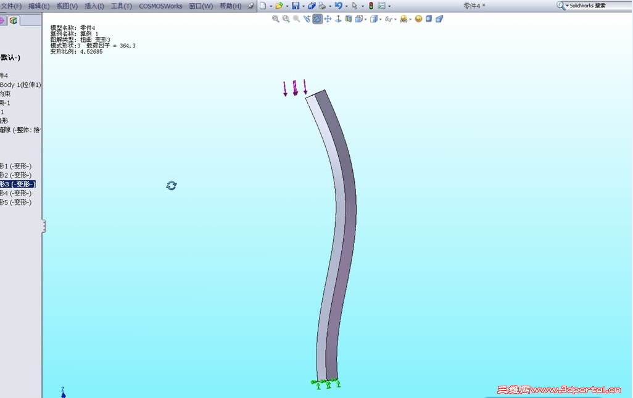The width and height of the screenshot is (633, 398).
Task: Expand the Undo dropdown arrow
Action: [346, 6]
